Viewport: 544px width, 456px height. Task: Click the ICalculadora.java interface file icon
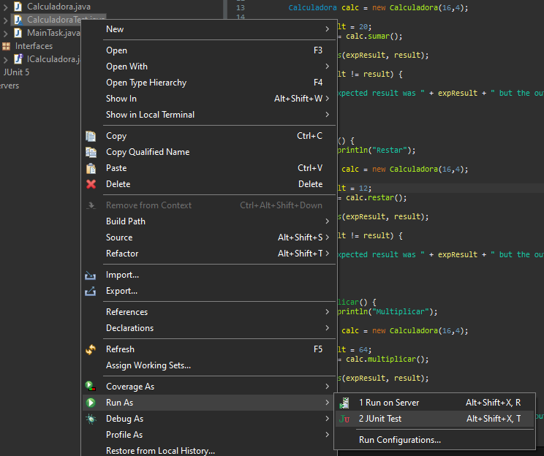[18, 59]
